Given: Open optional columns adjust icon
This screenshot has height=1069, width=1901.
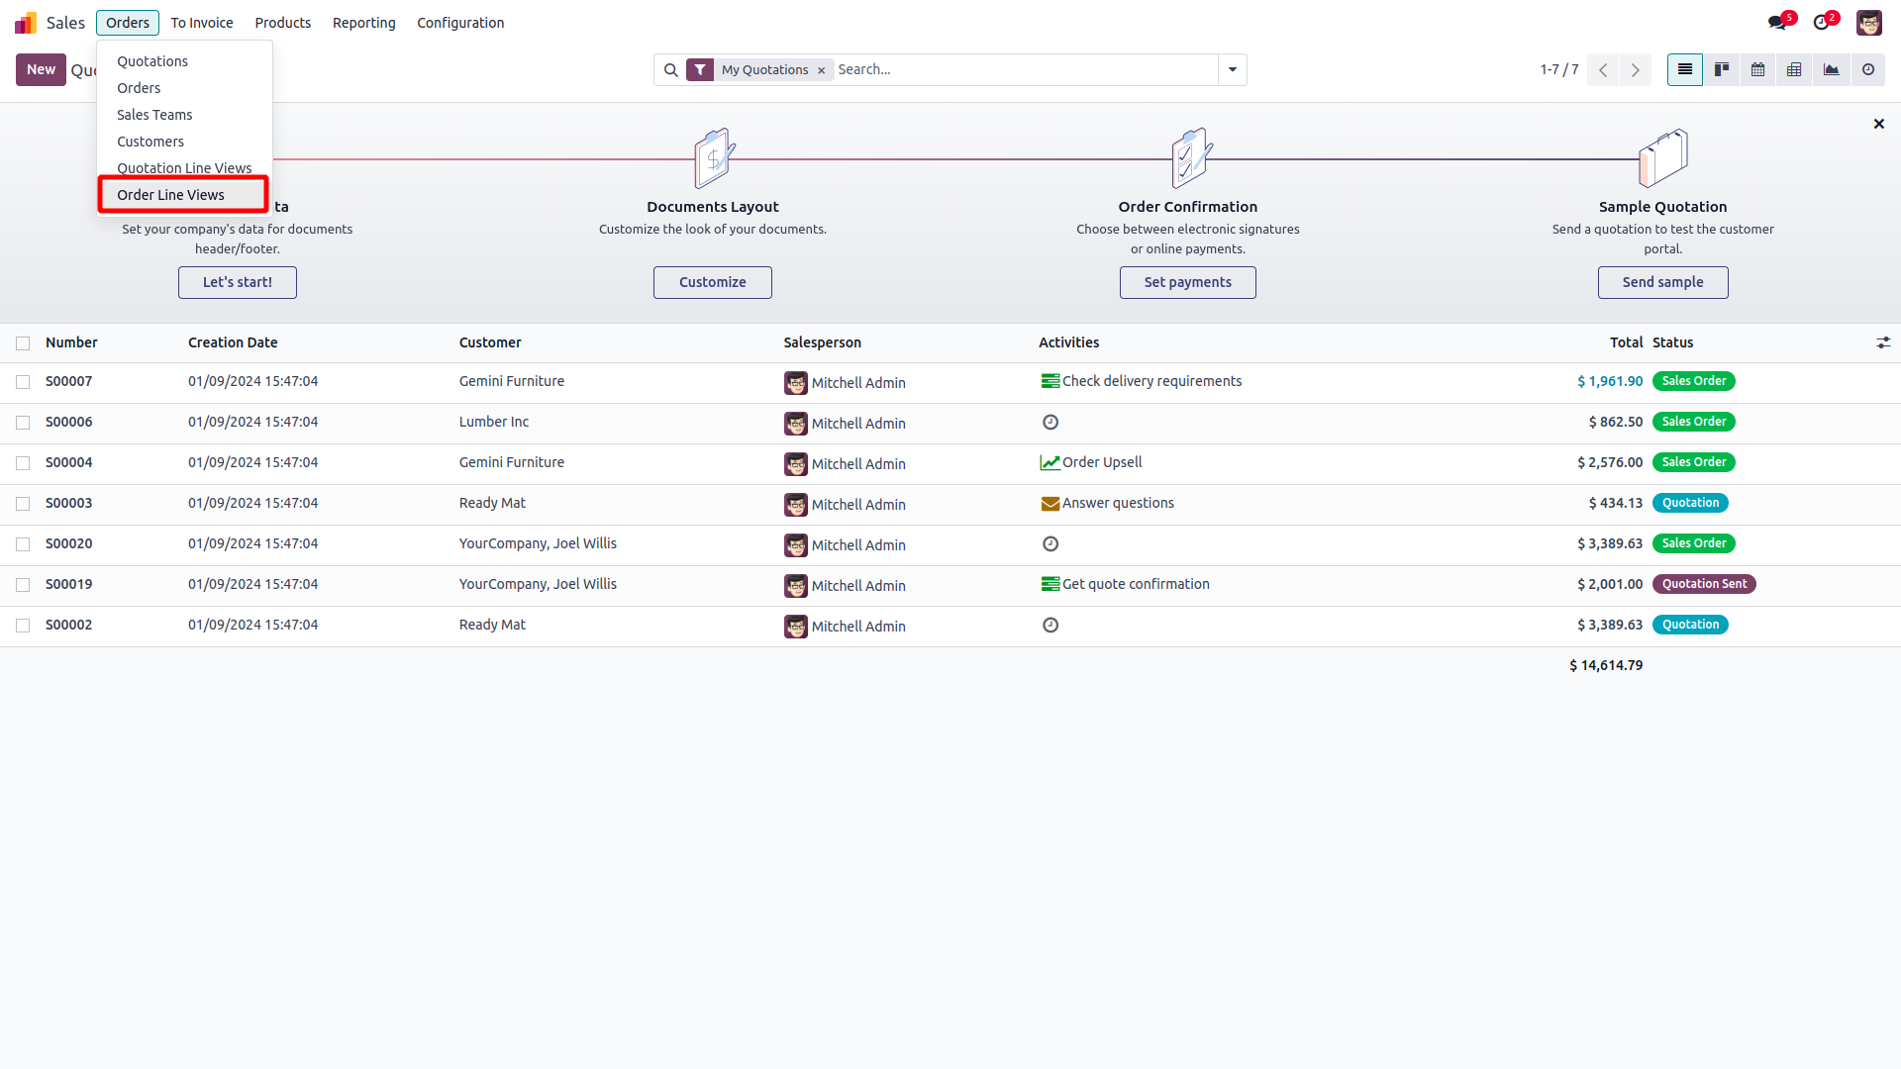Looking at the screenshot, I should coord(1882,342).
